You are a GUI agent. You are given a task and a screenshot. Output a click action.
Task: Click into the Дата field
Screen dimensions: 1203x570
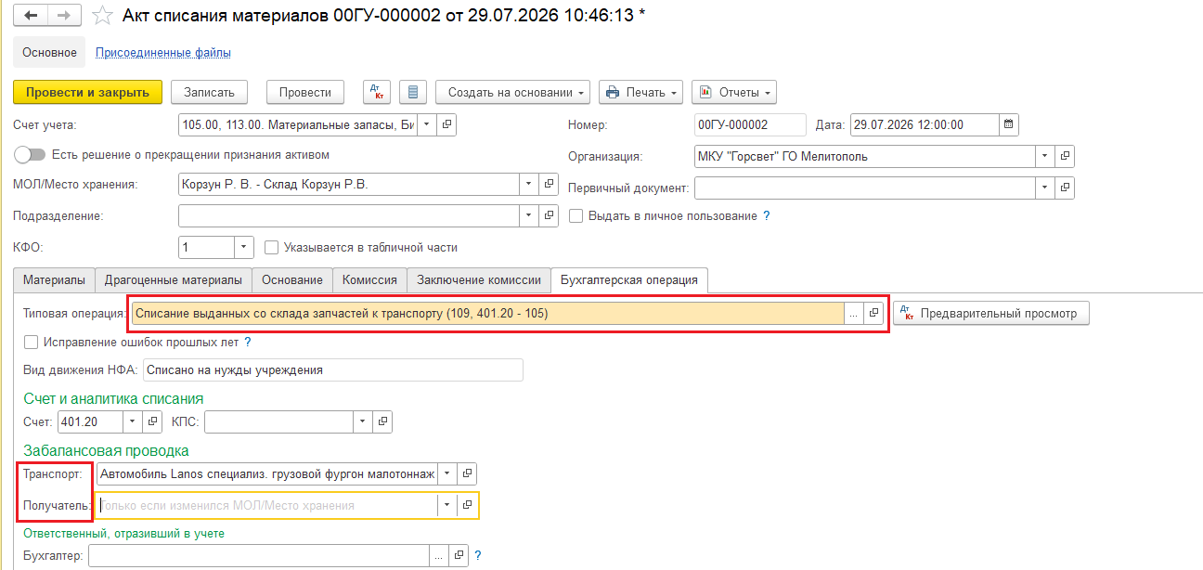pyautogui.click(x=925, y=124)
